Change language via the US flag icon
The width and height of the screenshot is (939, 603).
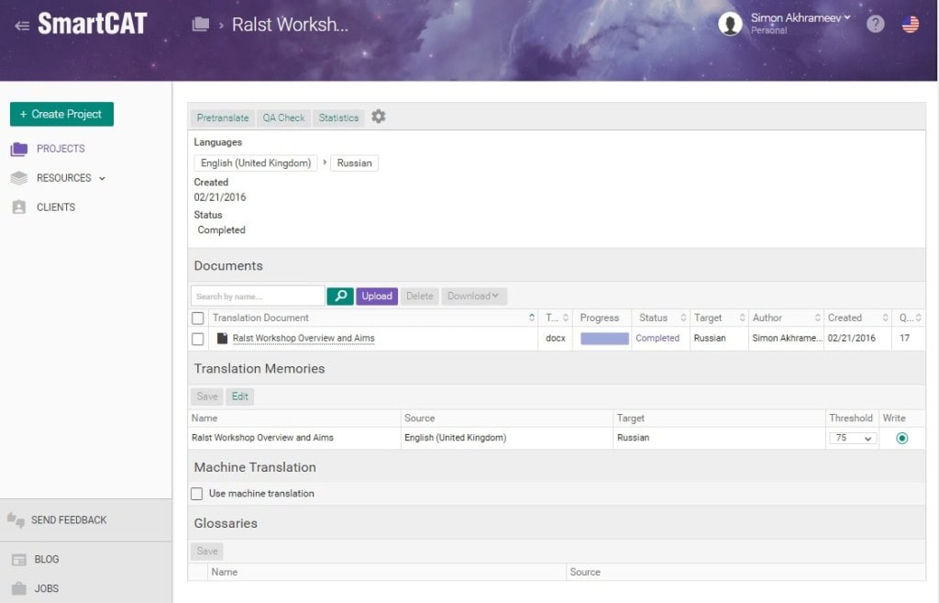click(911, 24)
